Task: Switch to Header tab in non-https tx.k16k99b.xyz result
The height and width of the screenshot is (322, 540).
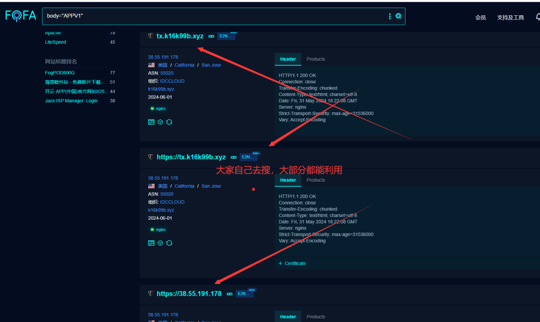Action: 288,59
